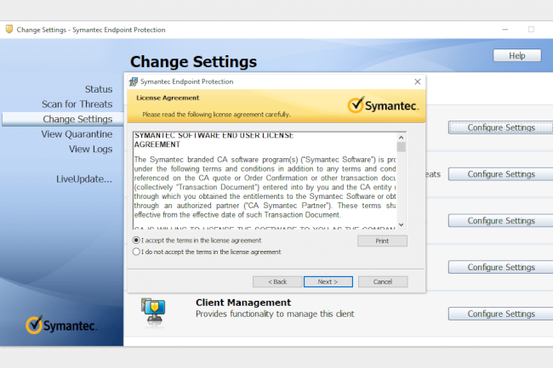Open Help in Change Settings window
Screen dimensions: 553x368
click(516, 55)
